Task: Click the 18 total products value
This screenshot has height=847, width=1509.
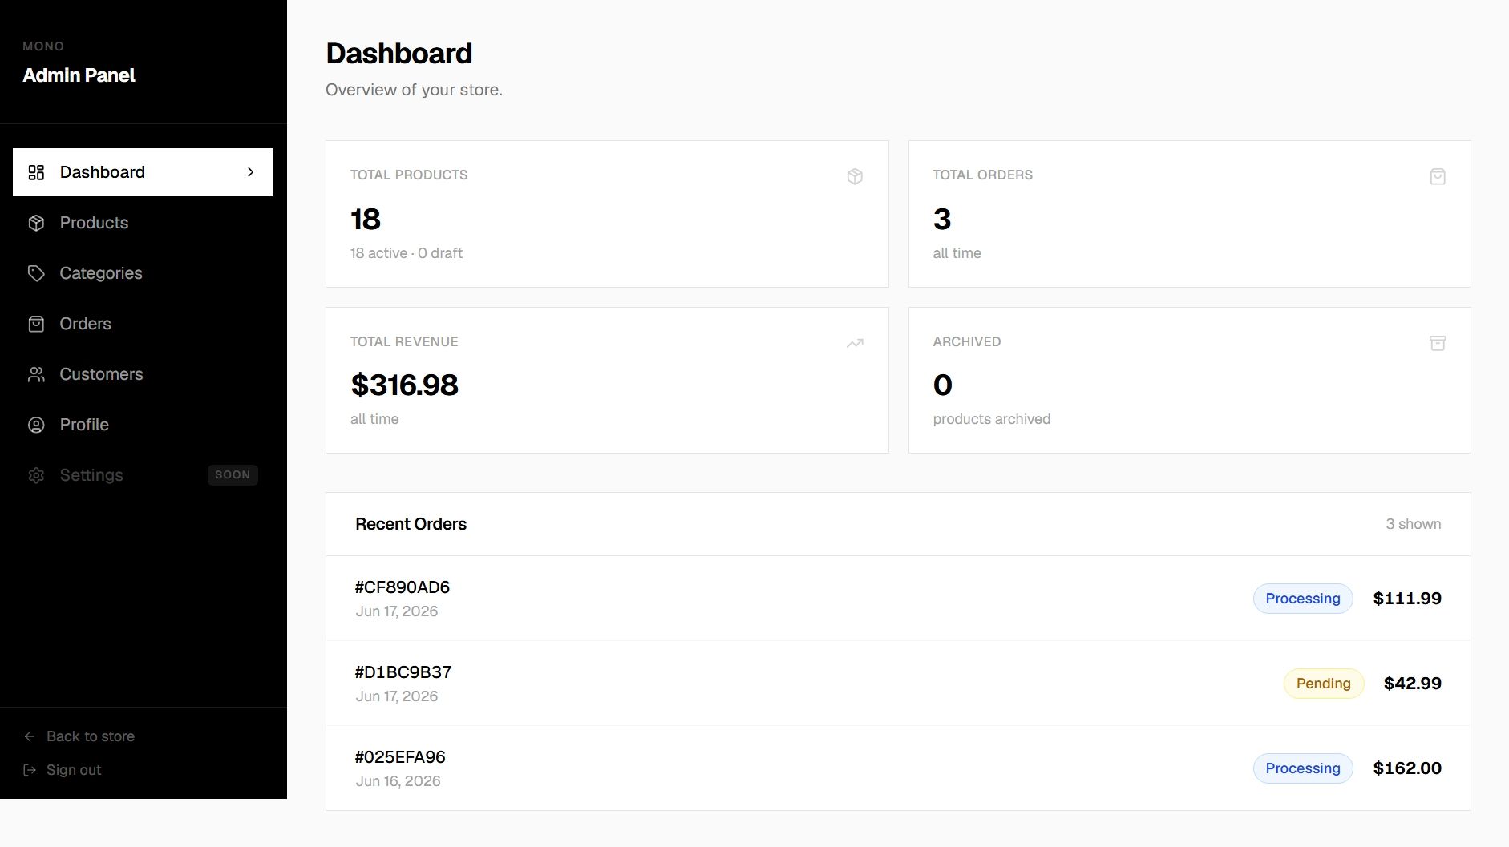Action: (x=366, y=220)
